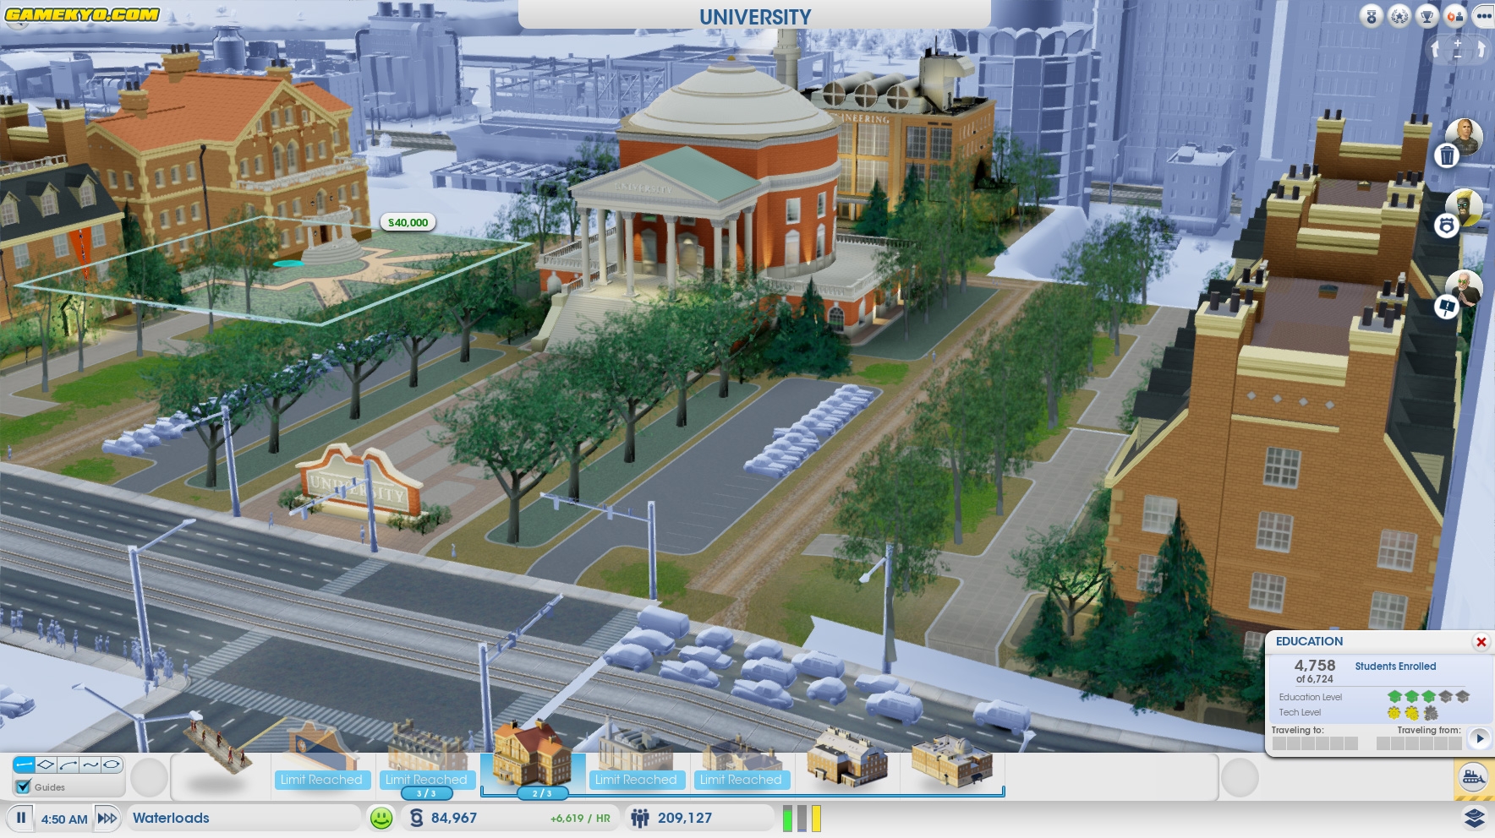The image size is (1495, 838).
Task: Select the freeform curvy road tool
Action: [90, 765]
